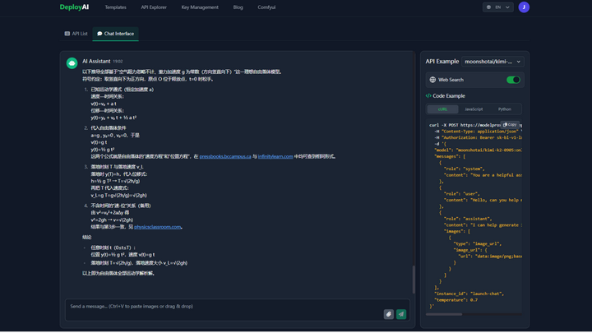592x333 pixels.
Task: Click the code horizontal scrollbar
Action: point(444,314)
